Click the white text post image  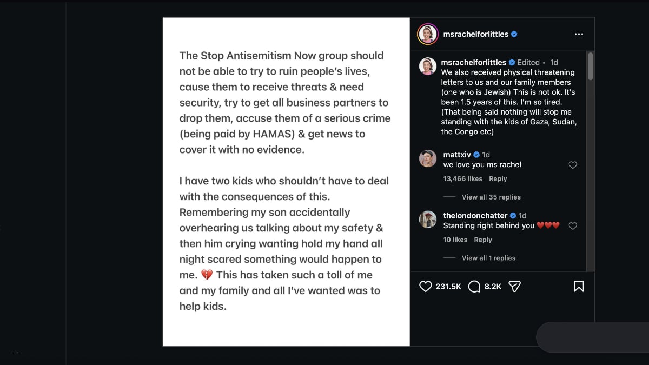click(x=286, y=182)
